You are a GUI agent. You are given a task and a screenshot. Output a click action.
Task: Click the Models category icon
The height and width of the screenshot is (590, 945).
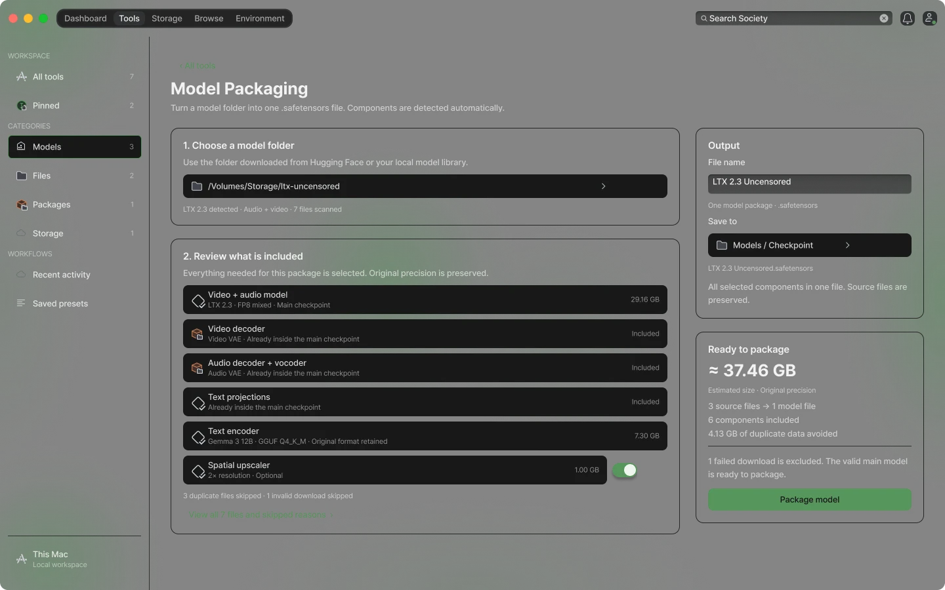coord(22,147)
